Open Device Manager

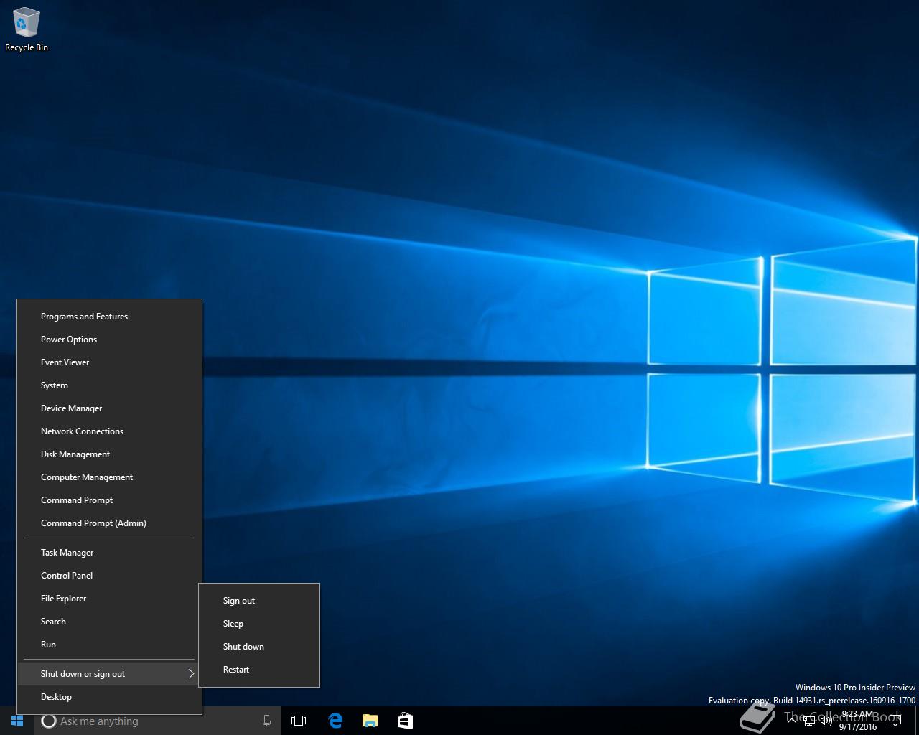(109, 408)
